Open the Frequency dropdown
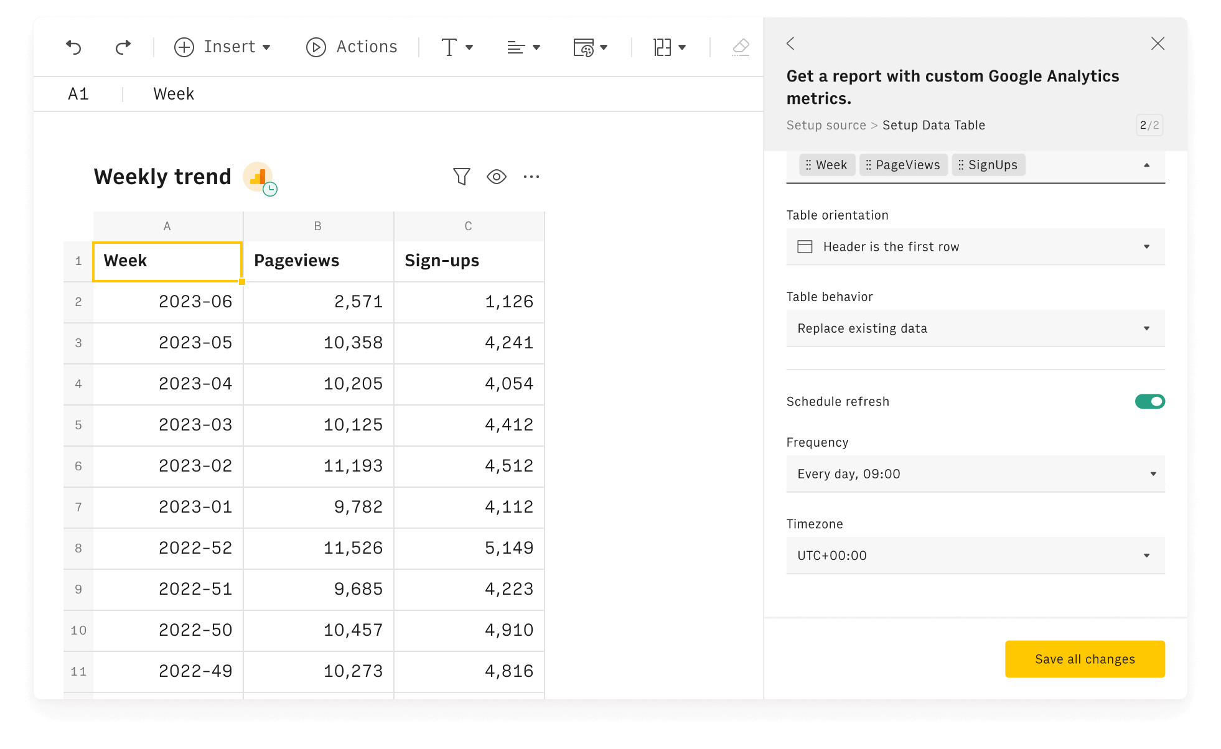The height and width of the screenshot is (749, 1221). pyautogui.click(x=975, y=474)
